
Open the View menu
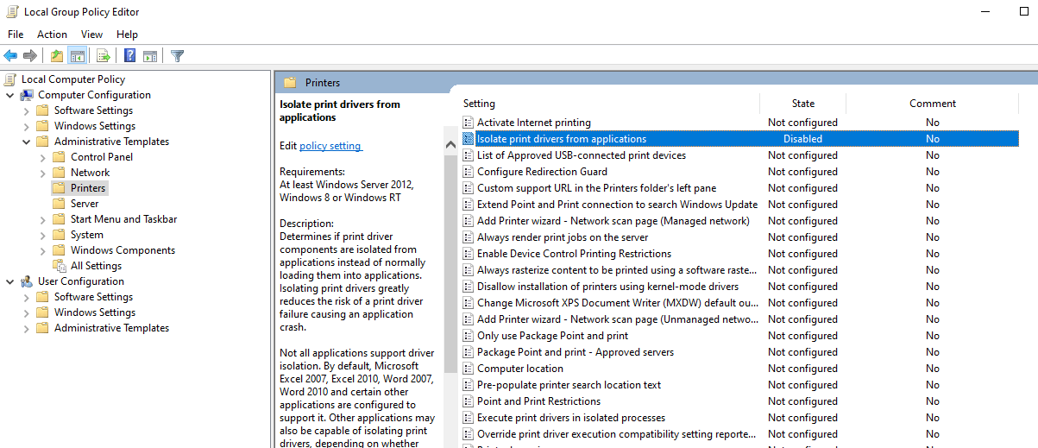point(91,35)
